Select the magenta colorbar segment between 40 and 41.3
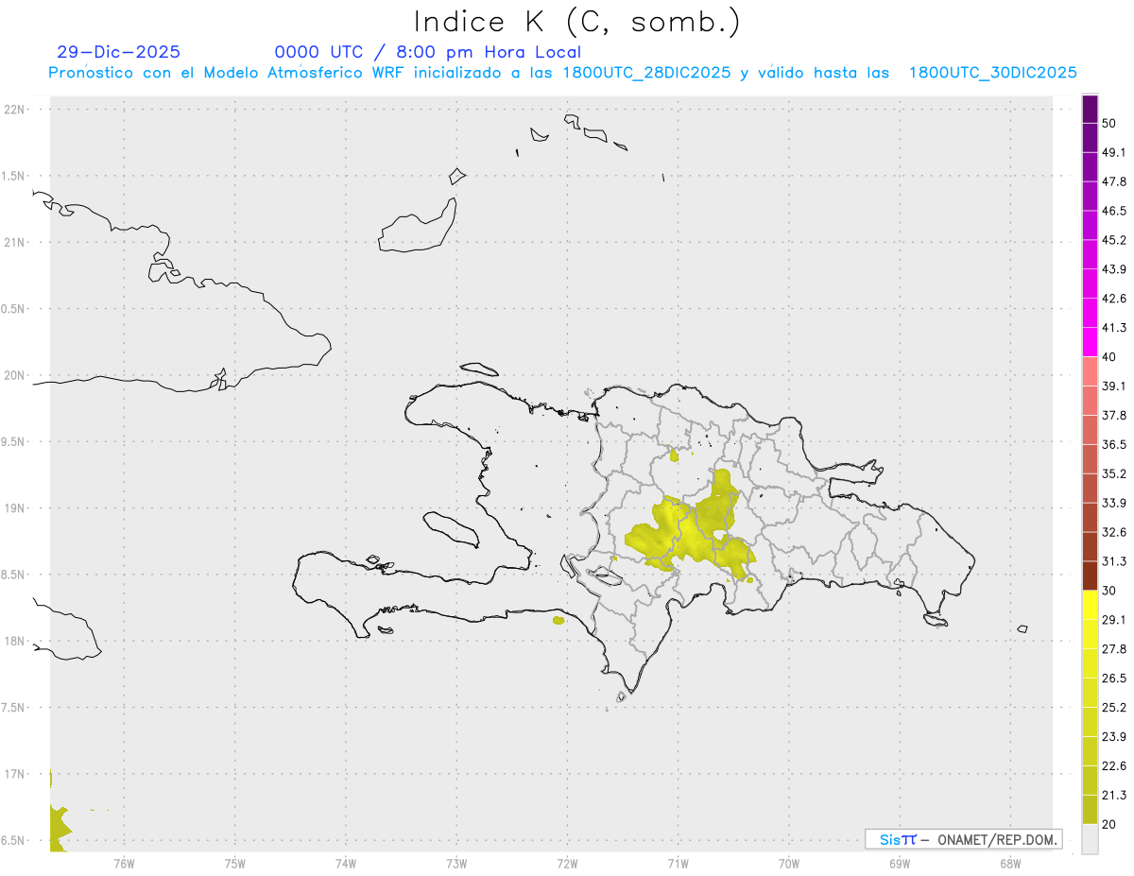 click(1090, 342)
